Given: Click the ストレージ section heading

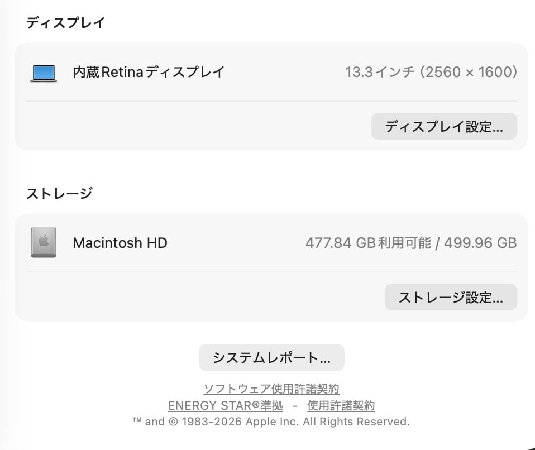Looking at the screenshot, I should (59, 194).
